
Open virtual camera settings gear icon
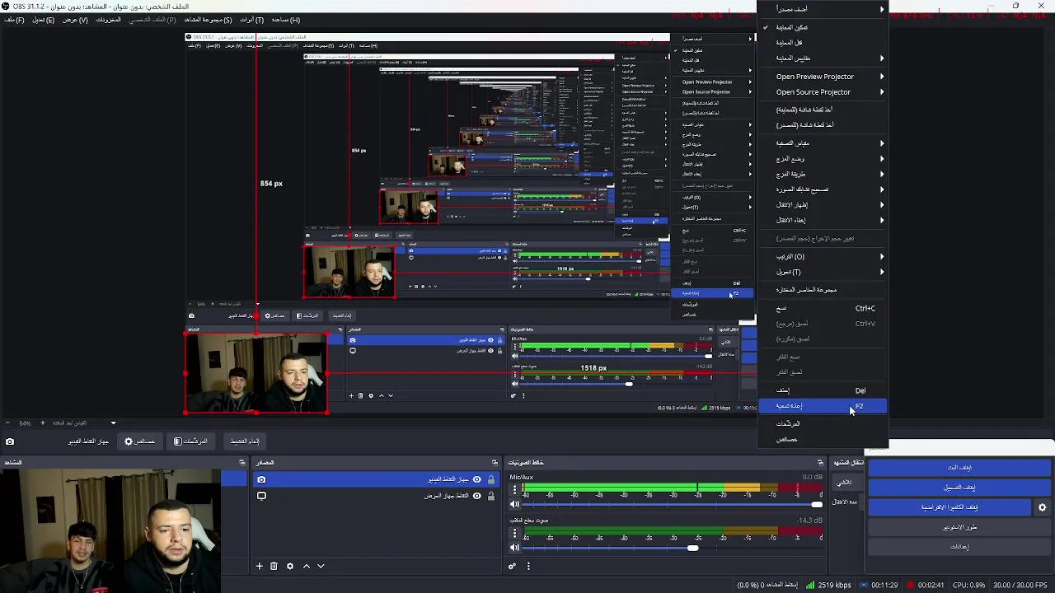tap(1042, 507)
